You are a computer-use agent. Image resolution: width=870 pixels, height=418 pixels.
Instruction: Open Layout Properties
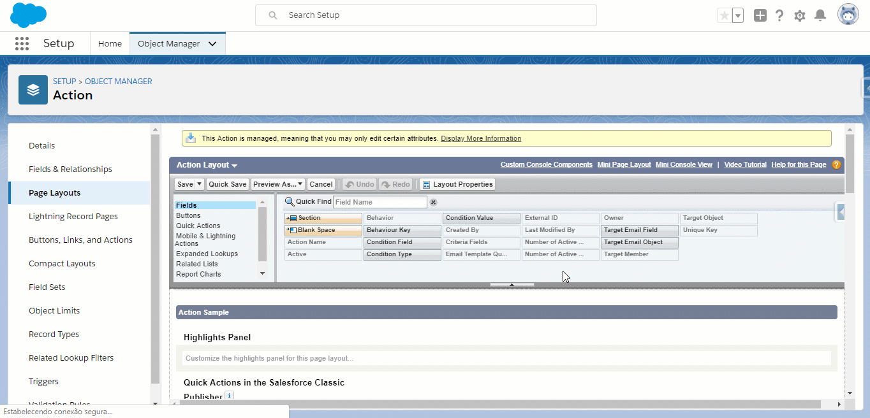[x=457, y=184]
